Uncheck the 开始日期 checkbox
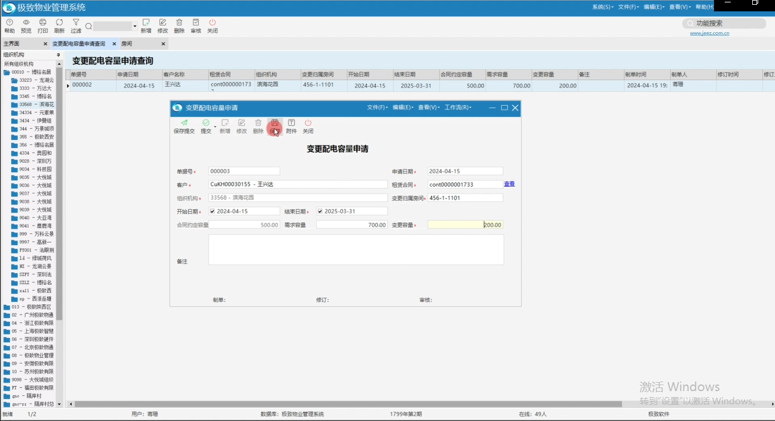 212,211
